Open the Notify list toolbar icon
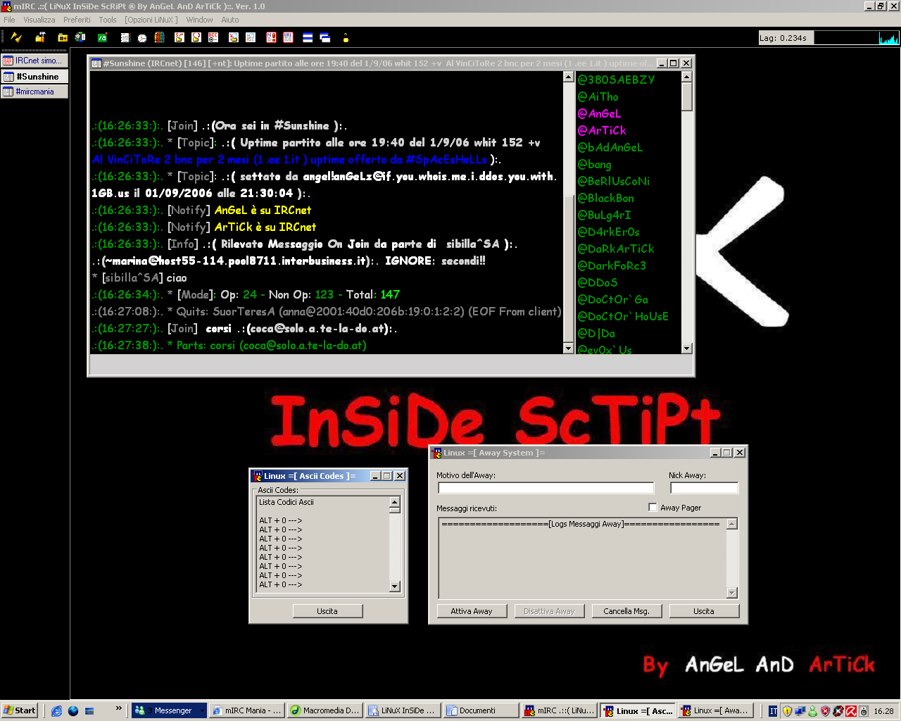This screenshot has height=721, width=901. (271, 37)
